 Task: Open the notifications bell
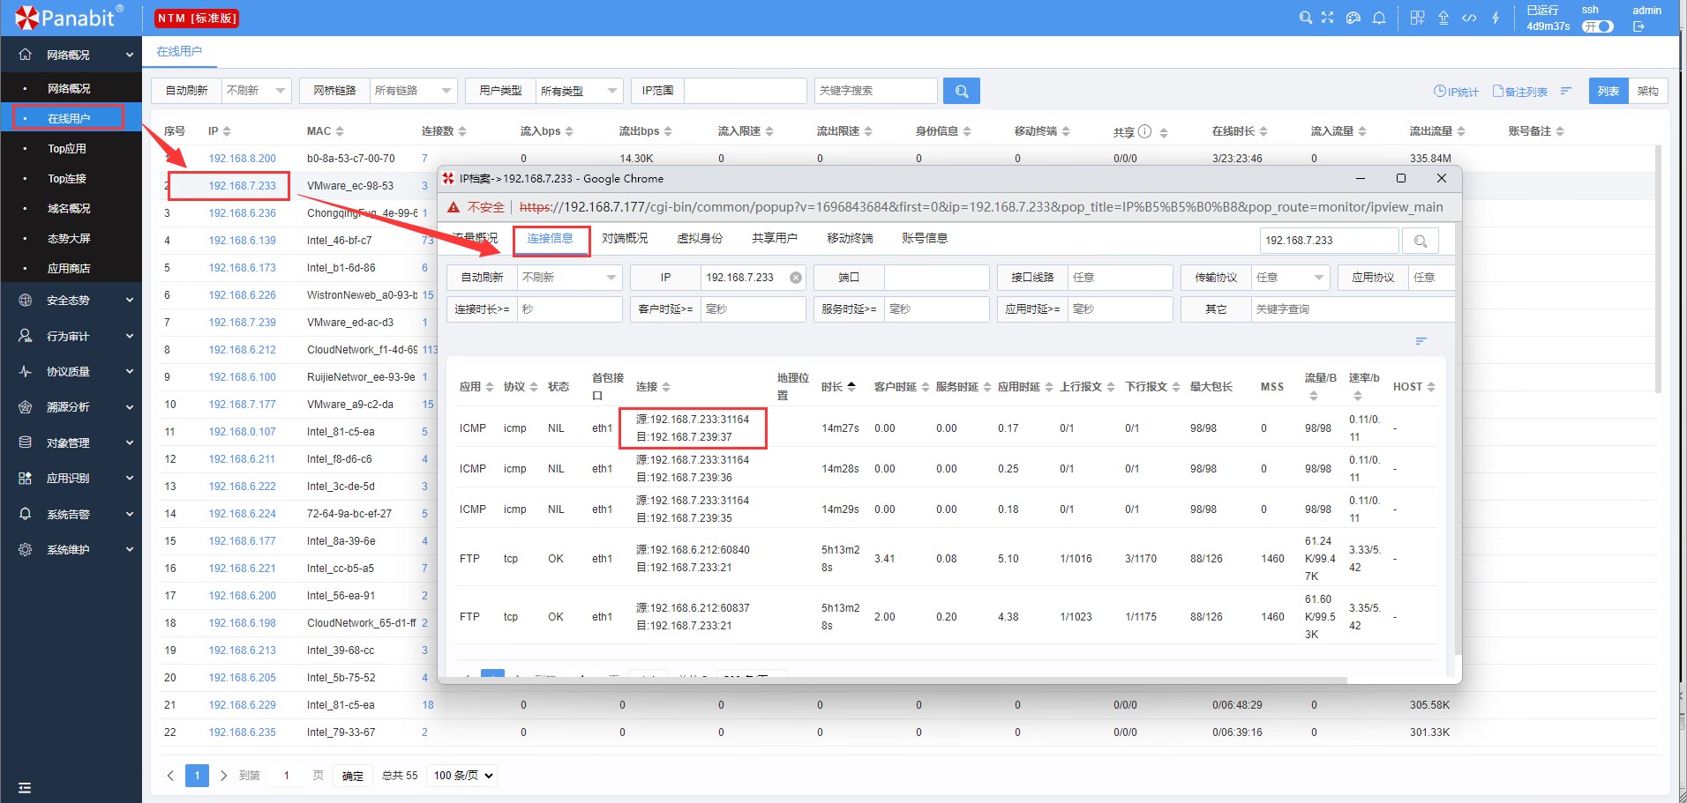pos(1379,18)
